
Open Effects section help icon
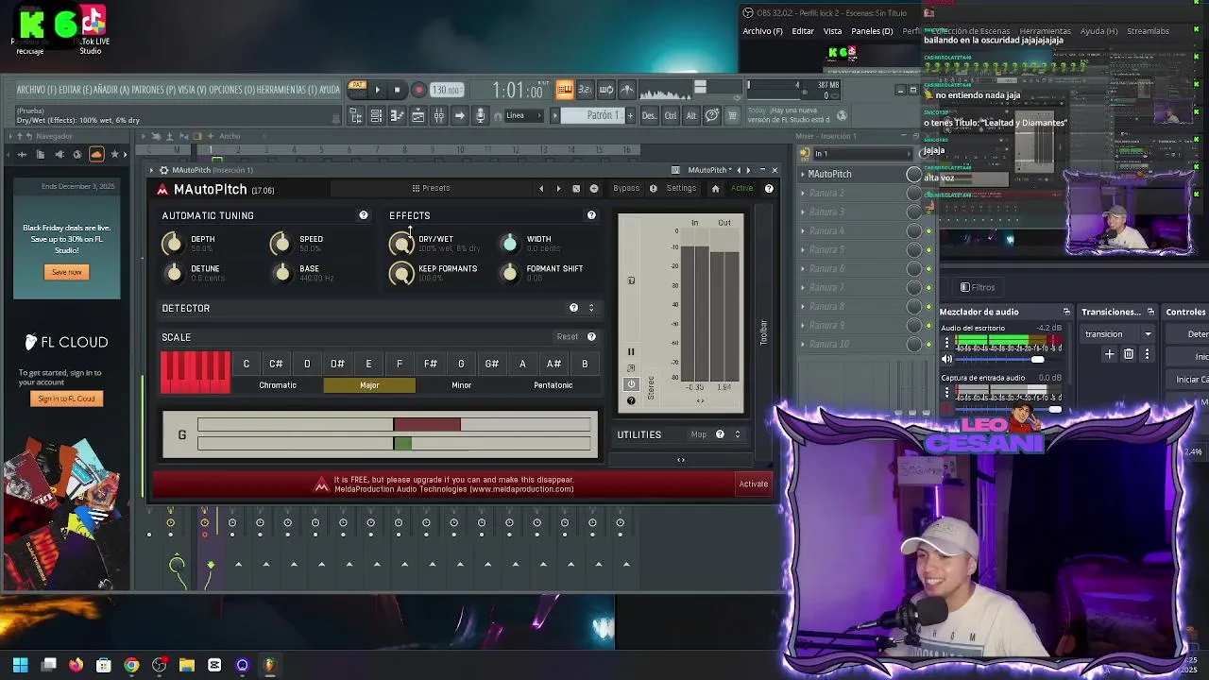click(x=591, y=215)
